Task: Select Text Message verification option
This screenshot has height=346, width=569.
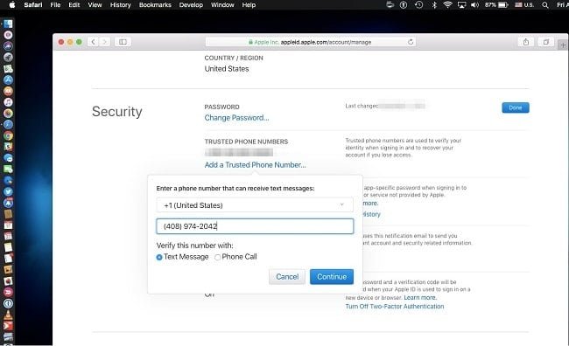Action: coord(159,257)
